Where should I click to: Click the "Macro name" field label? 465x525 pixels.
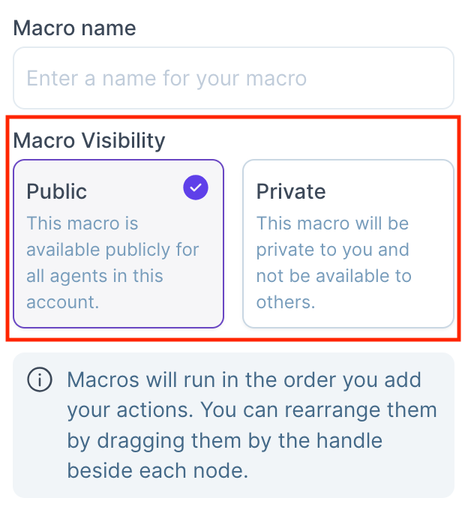tap(74, 28)
